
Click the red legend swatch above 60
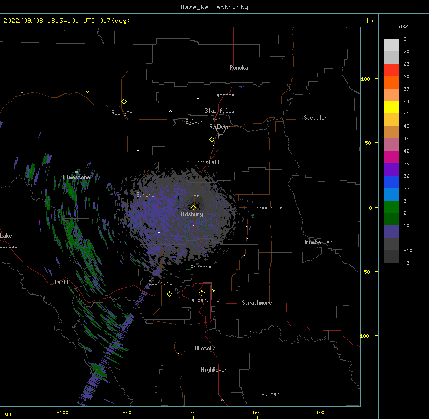coord(391,70)
